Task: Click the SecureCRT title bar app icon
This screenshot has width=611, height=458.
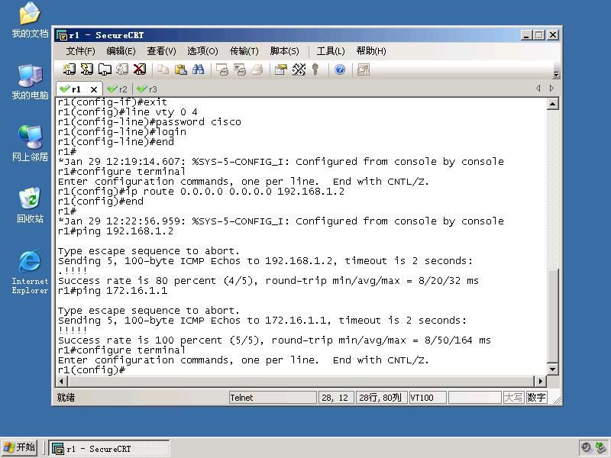Action: tap(62, 35)
